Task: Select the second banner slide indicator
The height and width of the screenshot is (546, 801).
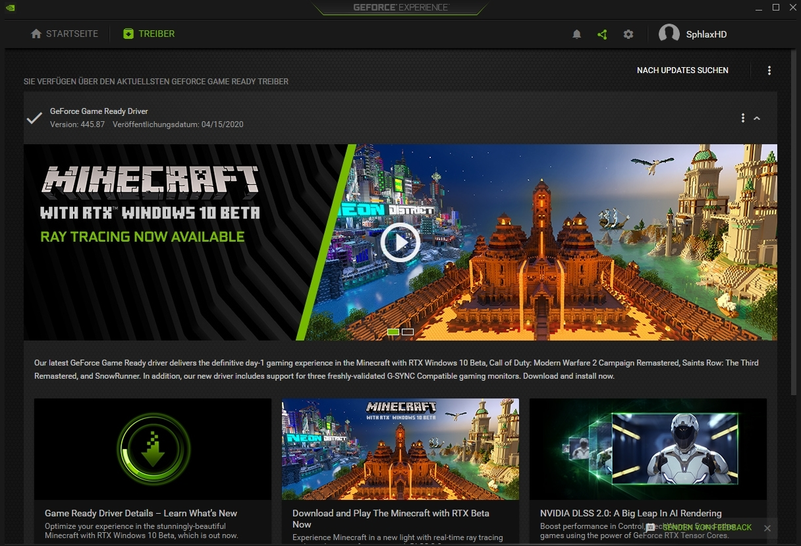Action: coord(408,332)
